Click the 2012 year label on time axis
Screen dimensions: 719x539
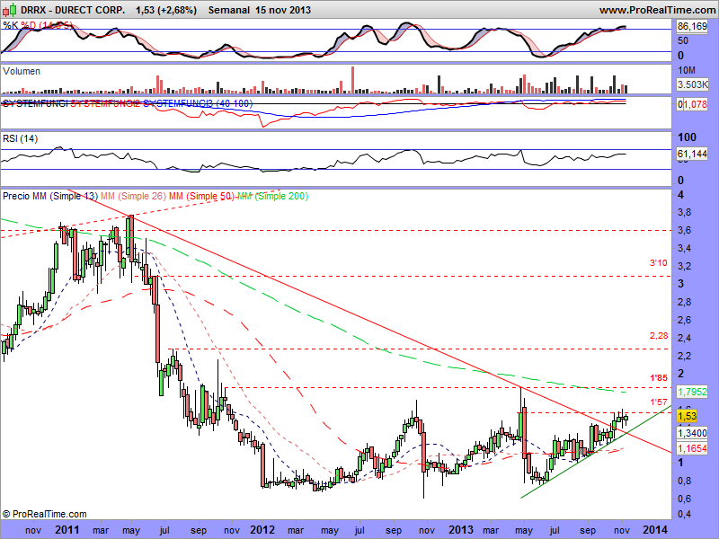pyautogui.click(x=262, y=530)
